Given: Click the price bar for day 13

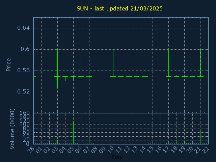Looking at the screenshot, I should click(x=137, y=64).
